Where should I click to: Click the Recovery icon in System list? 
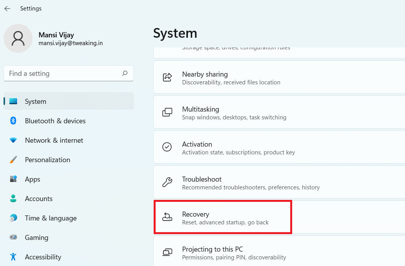pos(167,217)
